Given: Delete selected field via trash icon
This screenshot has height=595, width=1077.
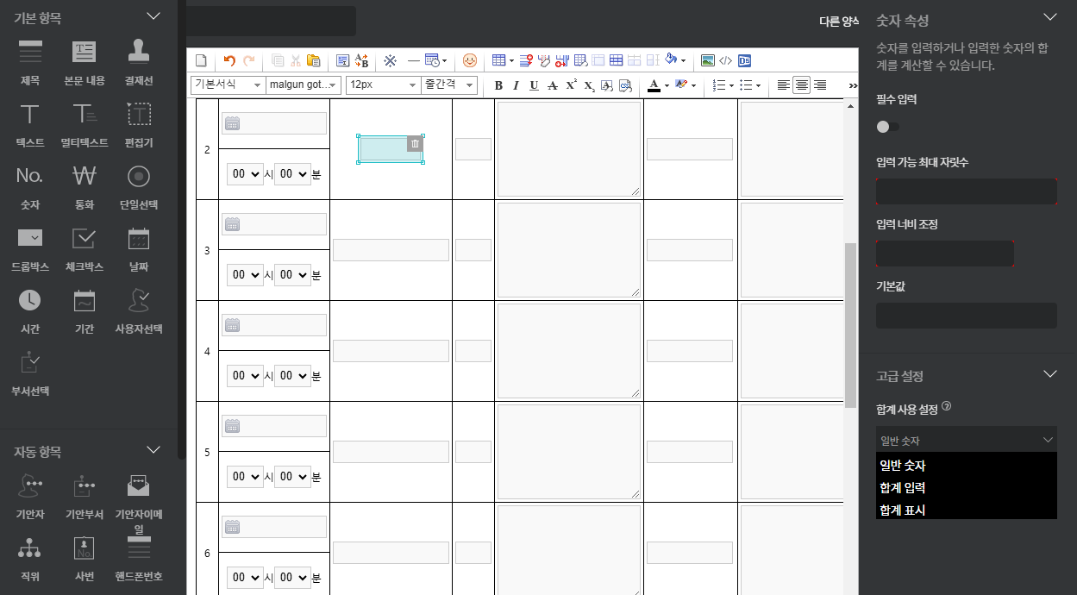Looking at the screenshot, I should (415, 143).
